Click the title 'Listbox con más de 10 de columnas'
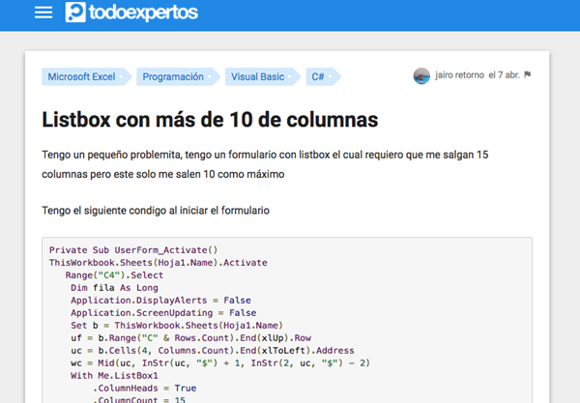This screenshot has height=403, width=580. tap(210, 120)
